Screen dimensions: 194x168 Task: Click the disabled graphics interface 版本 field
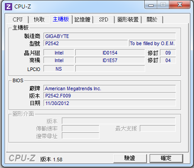pos(119,121)
